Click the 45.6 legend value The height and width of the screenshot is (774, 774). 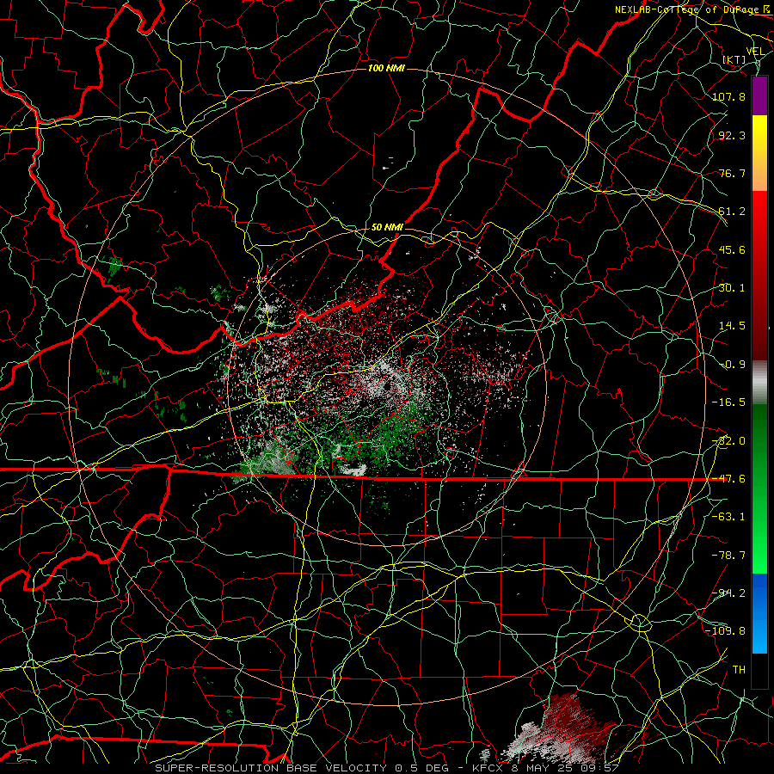732,249
